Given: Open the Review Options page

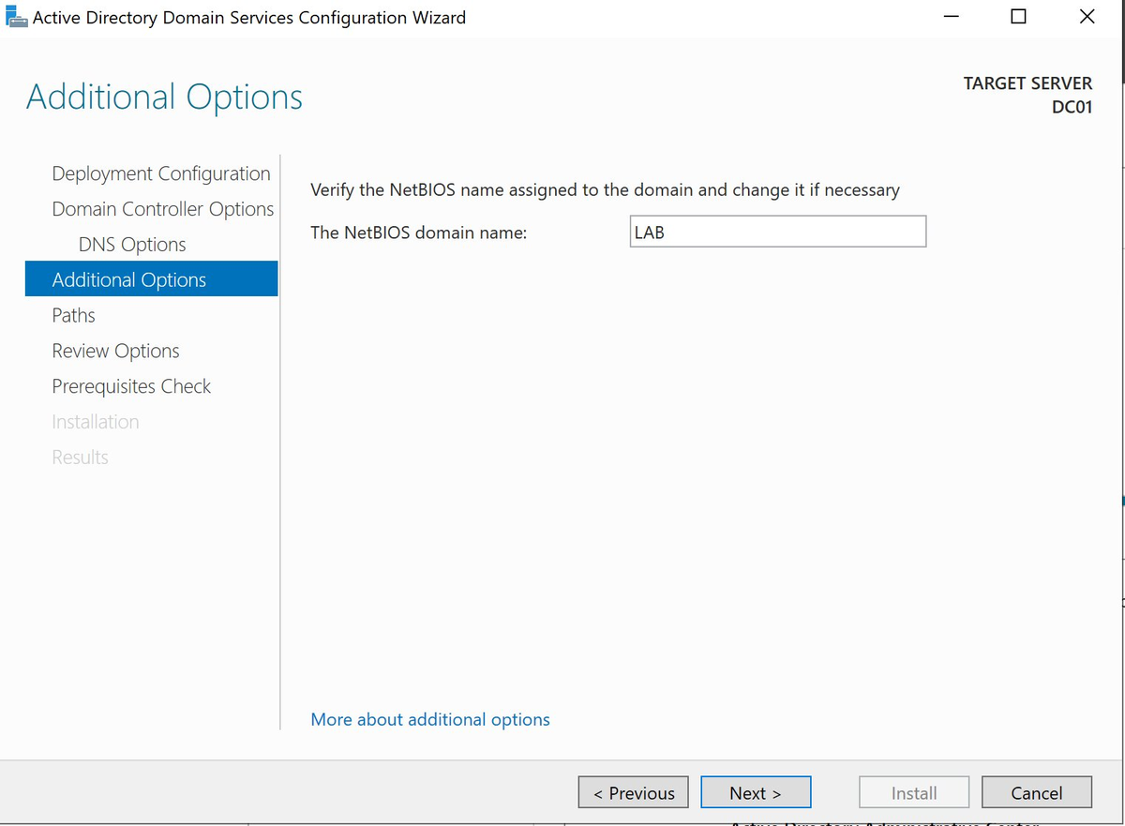Looking at the screenshot, I should [115, 351].
